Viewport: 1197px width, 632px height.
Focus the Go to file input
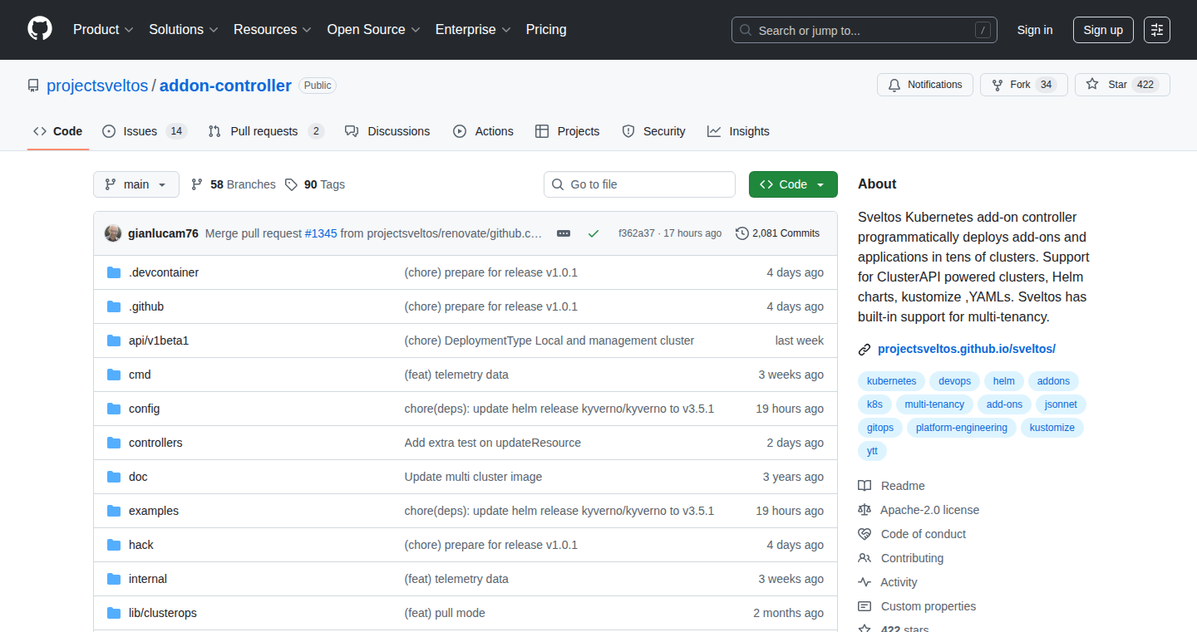pyautogui.click(x=640, y=184)
